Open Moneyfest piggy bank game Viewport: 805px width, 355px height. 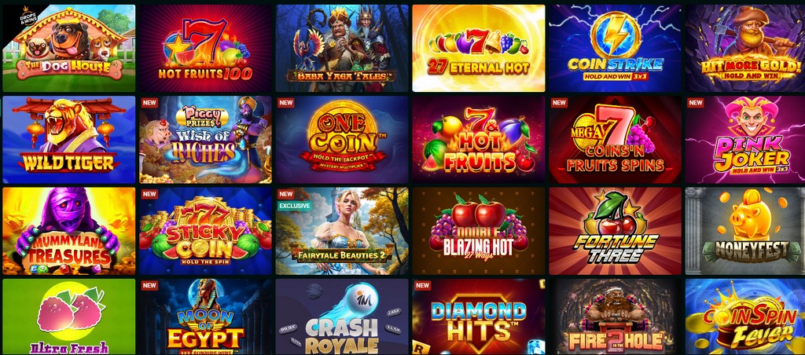[x=745, y=231]
